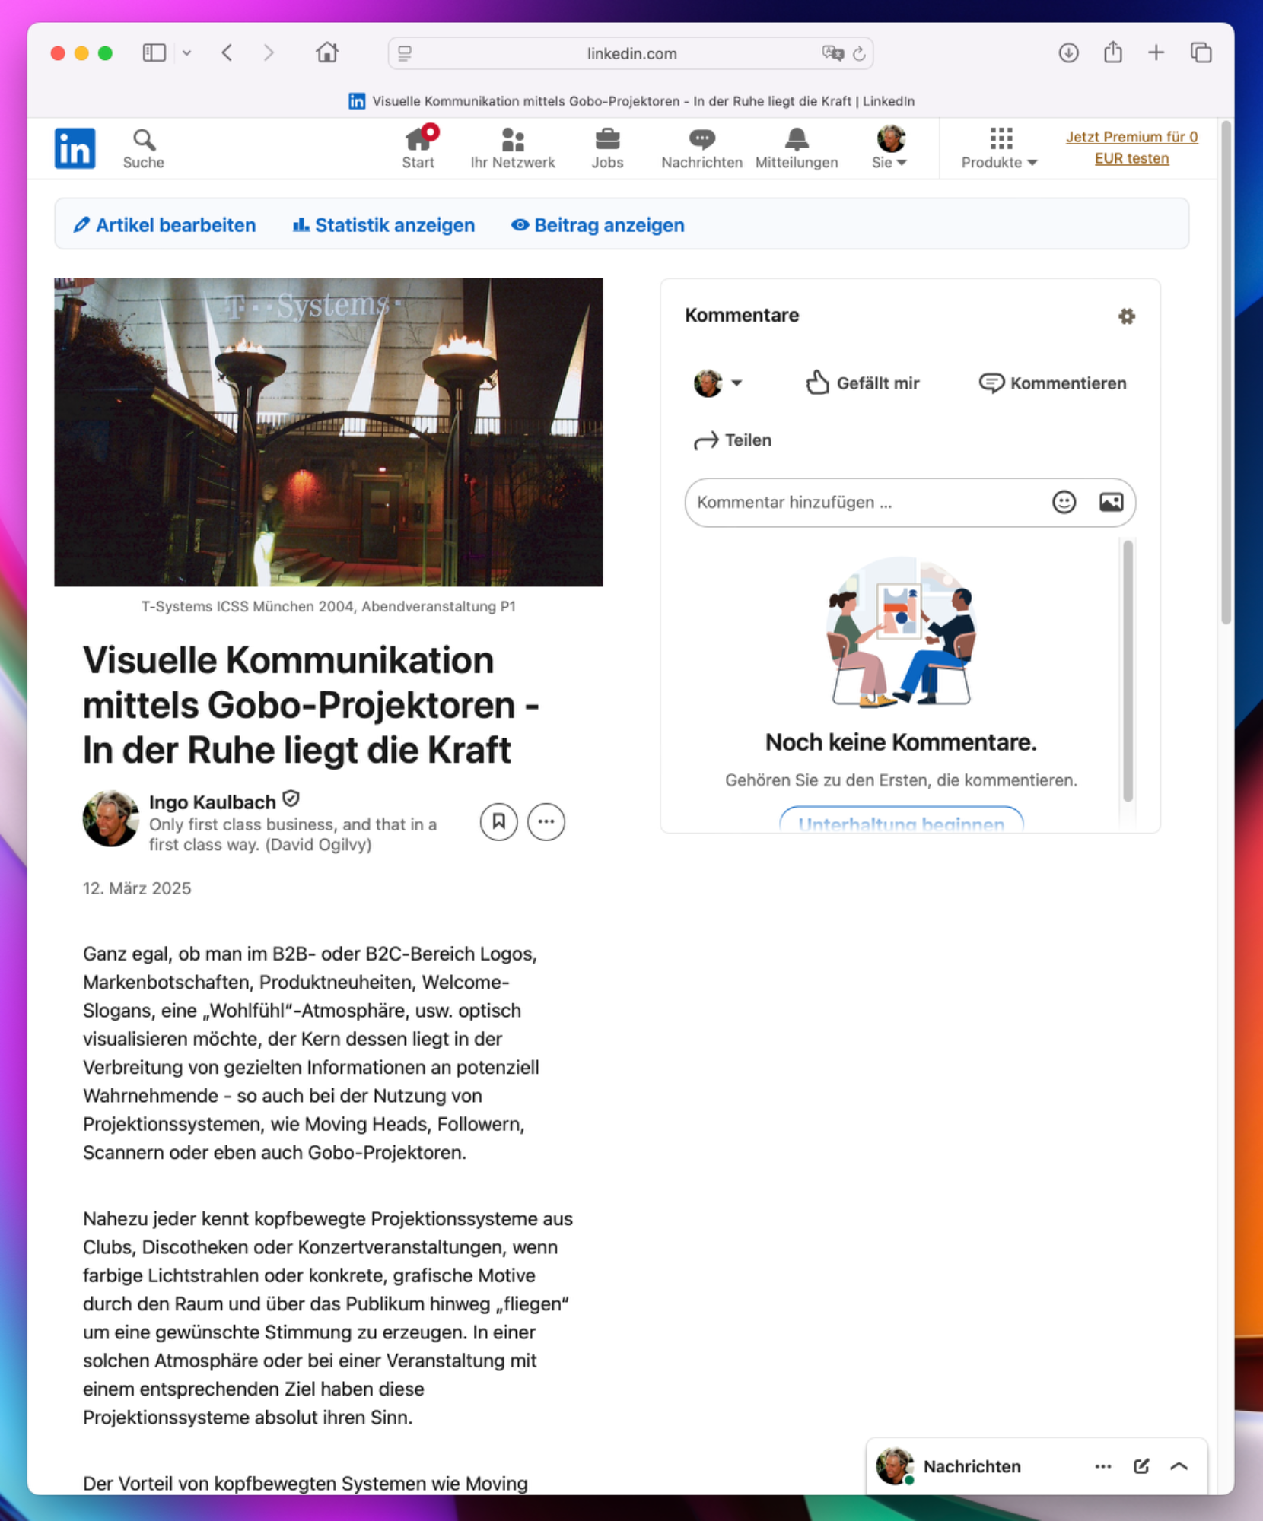1263x1521 pixels.
Task: Go to Start home feed
Action: click(418, 148)
